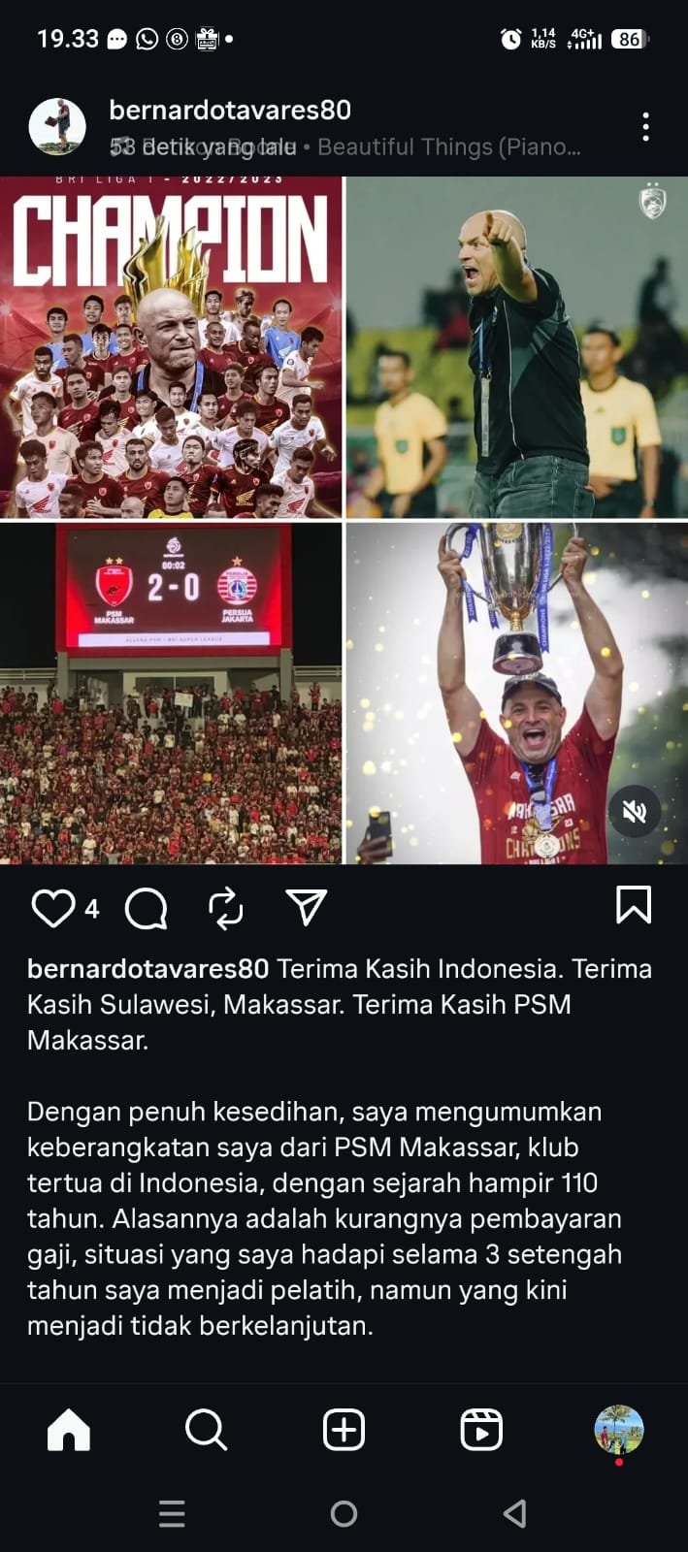Open your profile from the bottom avatar
This screenshot has height=1552, width=688.
pyautogui.click(x=619, y=1430)
